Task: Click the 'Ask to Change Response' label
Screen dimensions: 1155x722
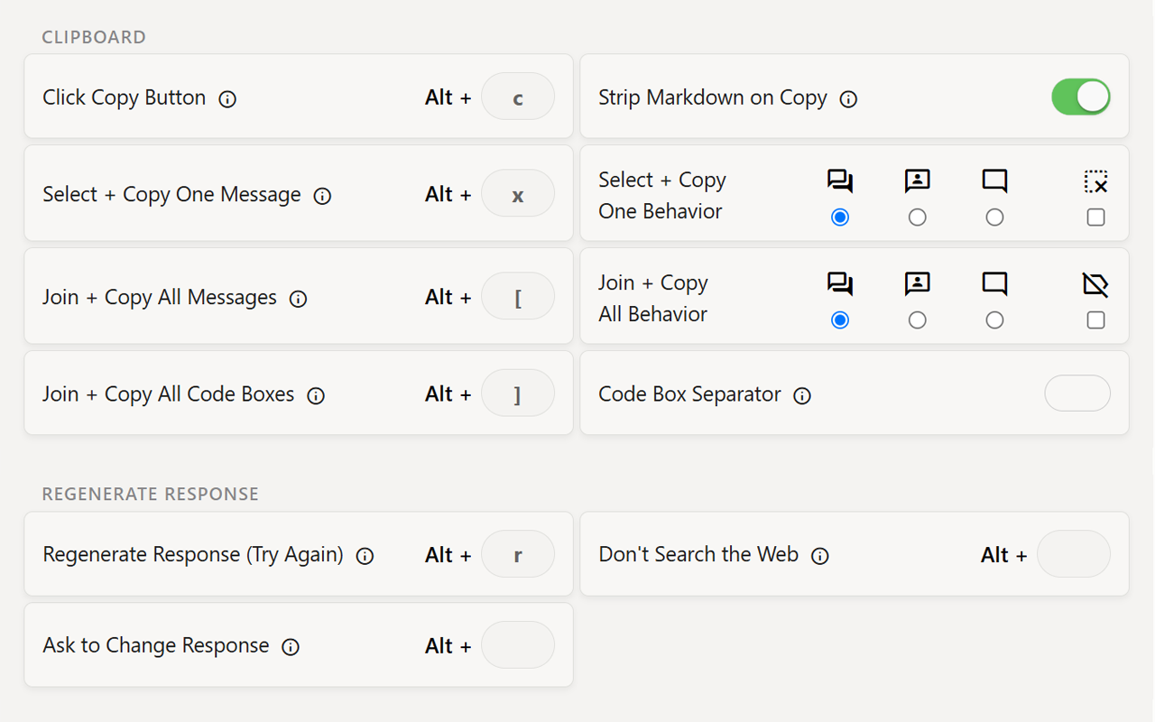Action: 156,645
